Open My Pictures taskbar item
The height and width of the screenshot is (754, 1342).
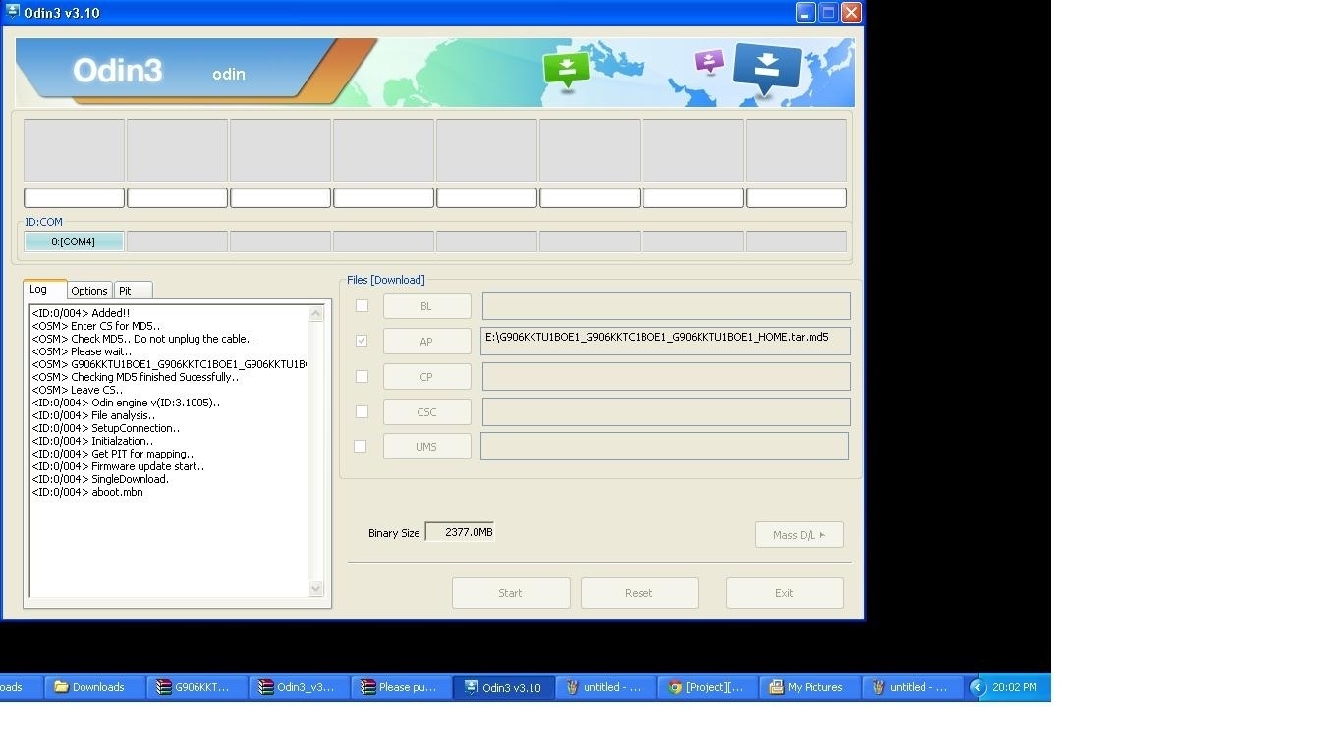point(811,687)
